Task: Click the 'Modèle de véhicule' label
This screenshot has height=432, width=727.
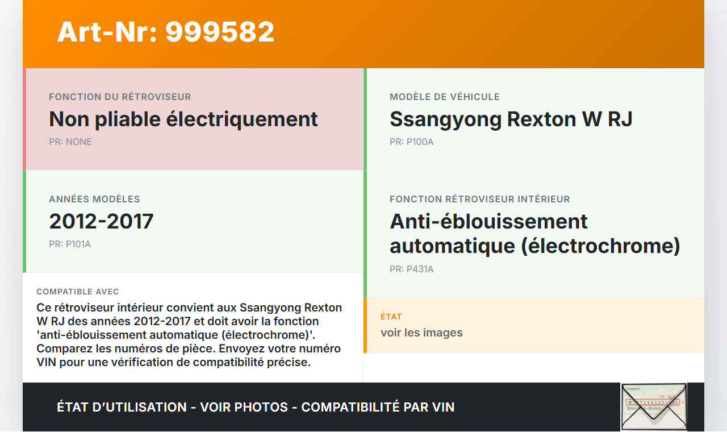Action: [444, 97]
